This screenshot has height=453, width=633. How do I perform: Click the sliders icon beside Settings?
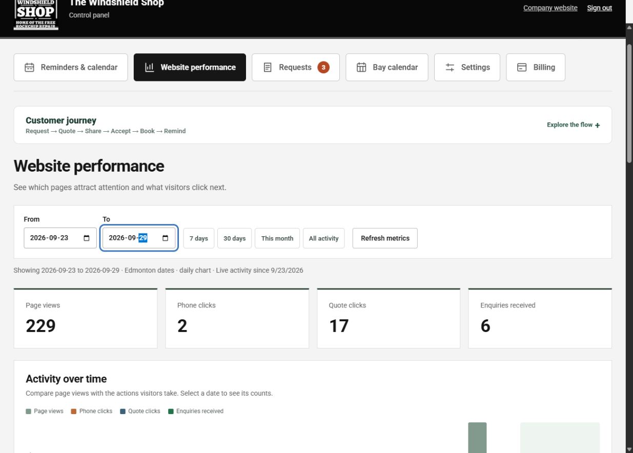coord(450,68)
